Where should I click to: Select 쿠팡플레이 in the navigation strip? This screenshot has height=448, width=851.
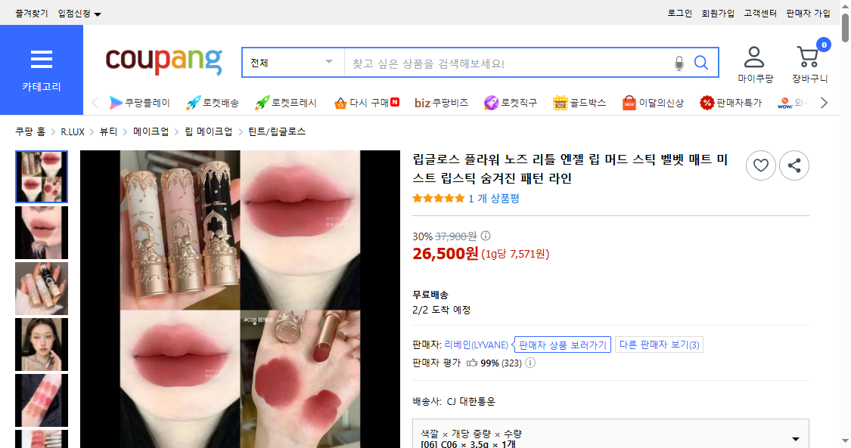[148, 101]
